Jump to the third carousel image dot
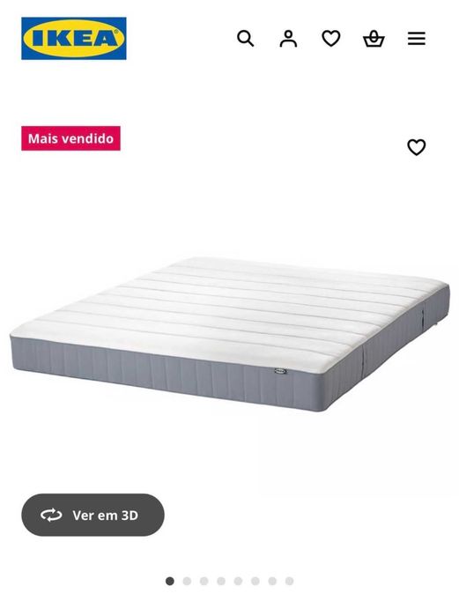The height and width of the screenshot is (616, 459). point(204,581)
